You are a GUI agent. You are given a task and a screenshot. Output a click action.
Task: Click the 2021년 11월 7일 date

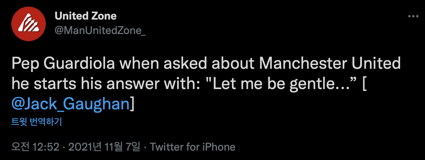104,147
